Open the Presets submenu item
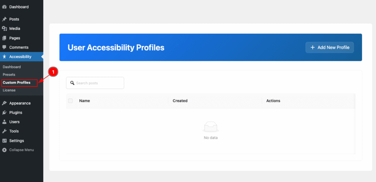 pyautogui.click(x=9, y=74)
